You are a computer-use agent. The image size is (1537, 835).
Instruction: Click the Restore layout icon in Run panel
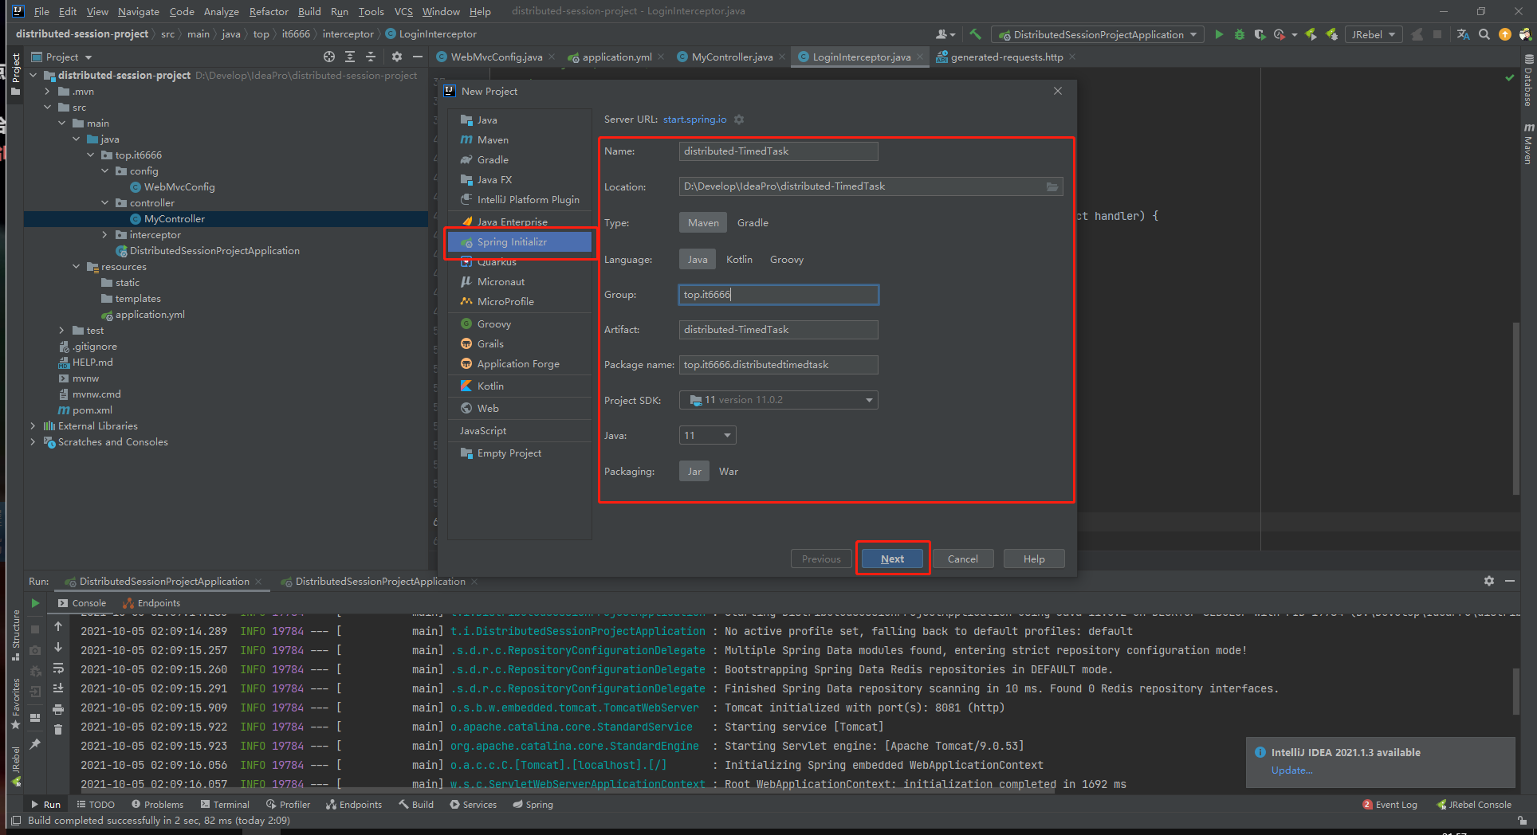[x=35, y=717]
